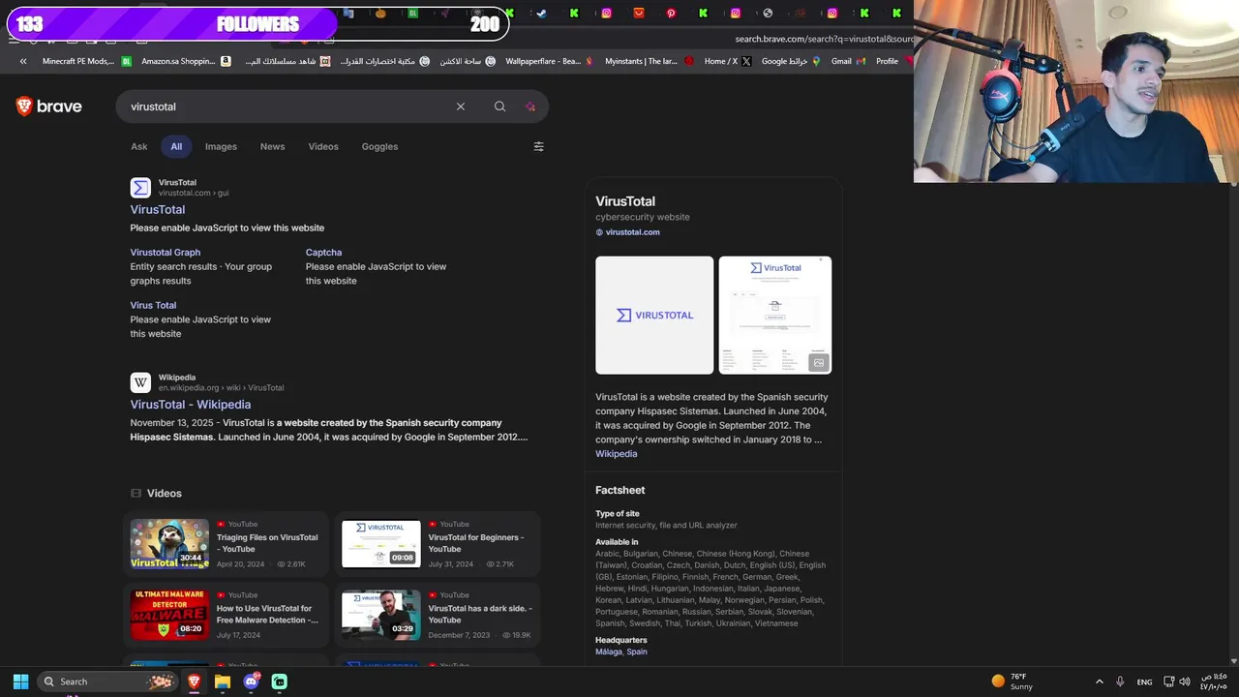
Task: Open the VirusTotal logo thumbnail in infobox
Action: pos(654,315)
